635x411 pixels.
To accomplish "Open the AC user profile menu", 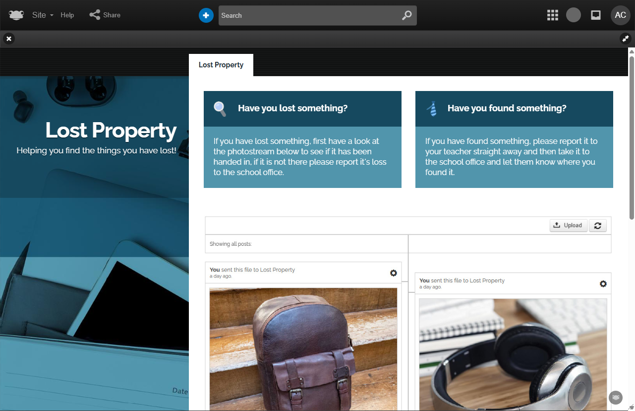I will pyautogui.click(x=621, y=15).
